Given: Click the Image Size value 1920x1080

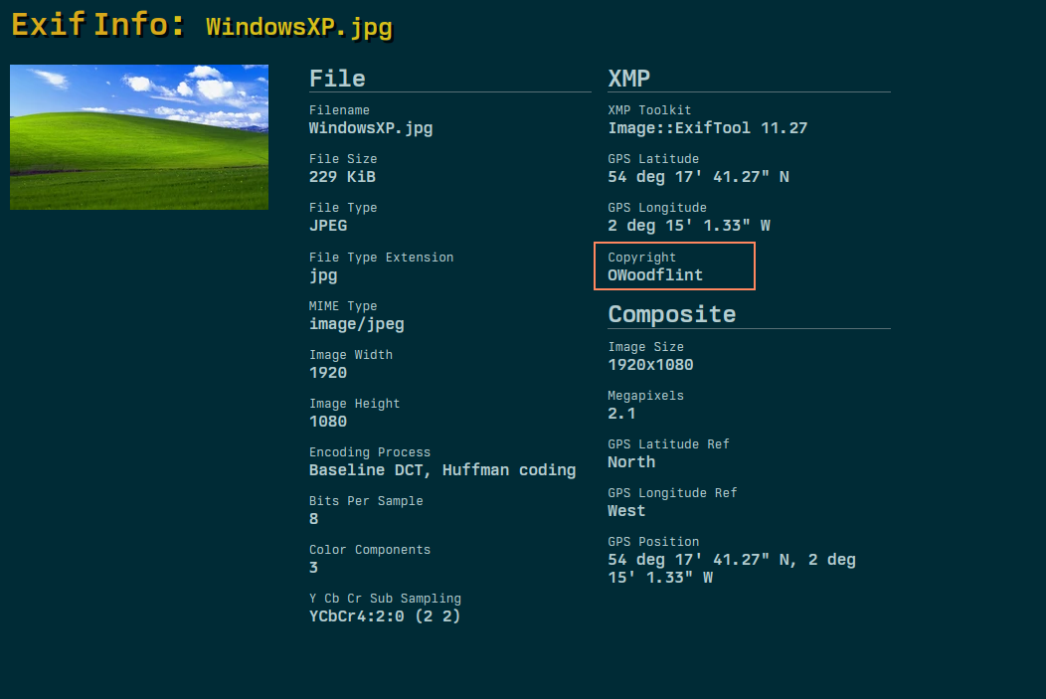Looking at the screenshot, I should coord(650,365).
